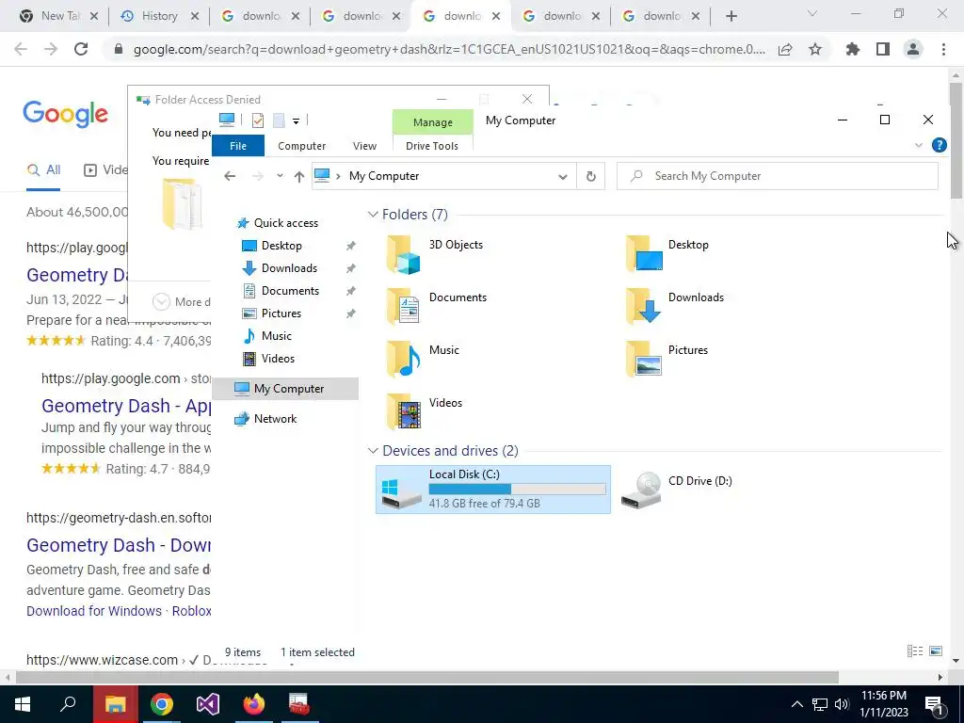
Task: Refresh the My Computer view
Action: [591, 176]
